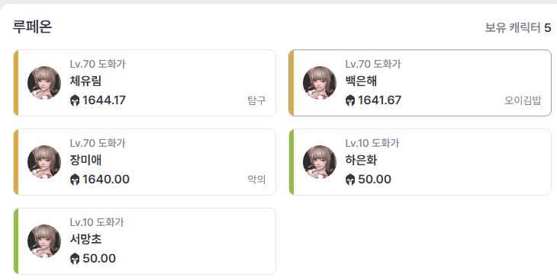Click guild label 악의
The image size is (557, 280).
pyautogui.click(x=256, y=180)
